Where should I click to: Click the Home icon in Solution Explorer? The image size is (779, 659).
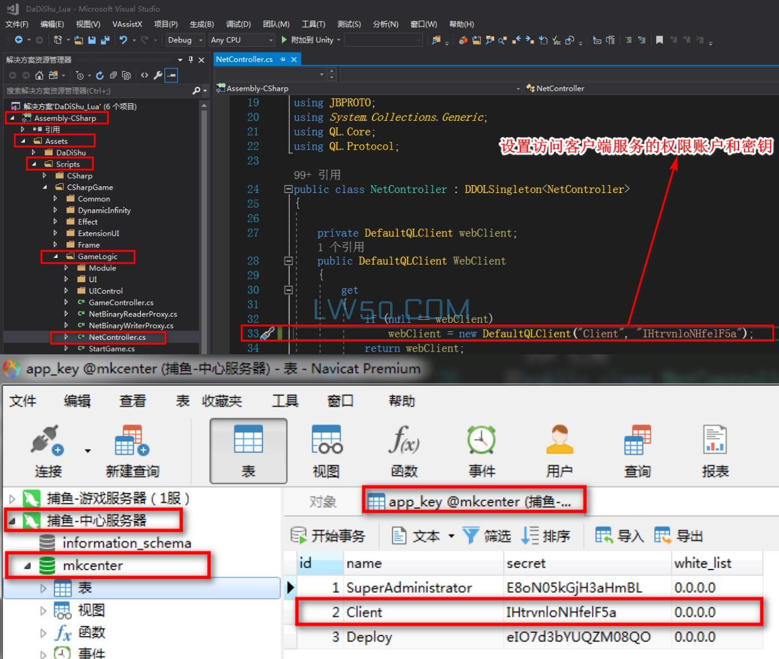click(x=39, y=76)
